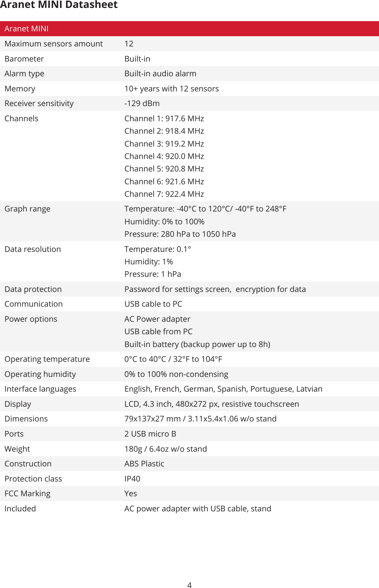Click the "Pressure: 280 hPa to 1050 hPa" text
The width and height of the screenshot is (379, 588).
point(180,234)
